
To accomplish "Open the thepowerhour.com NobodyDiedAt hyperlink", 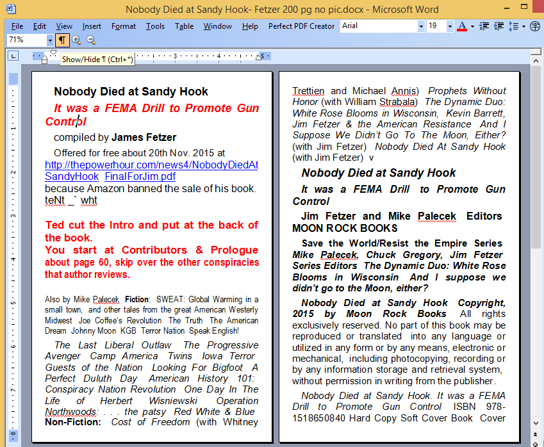I will click(x=152, y=165).
